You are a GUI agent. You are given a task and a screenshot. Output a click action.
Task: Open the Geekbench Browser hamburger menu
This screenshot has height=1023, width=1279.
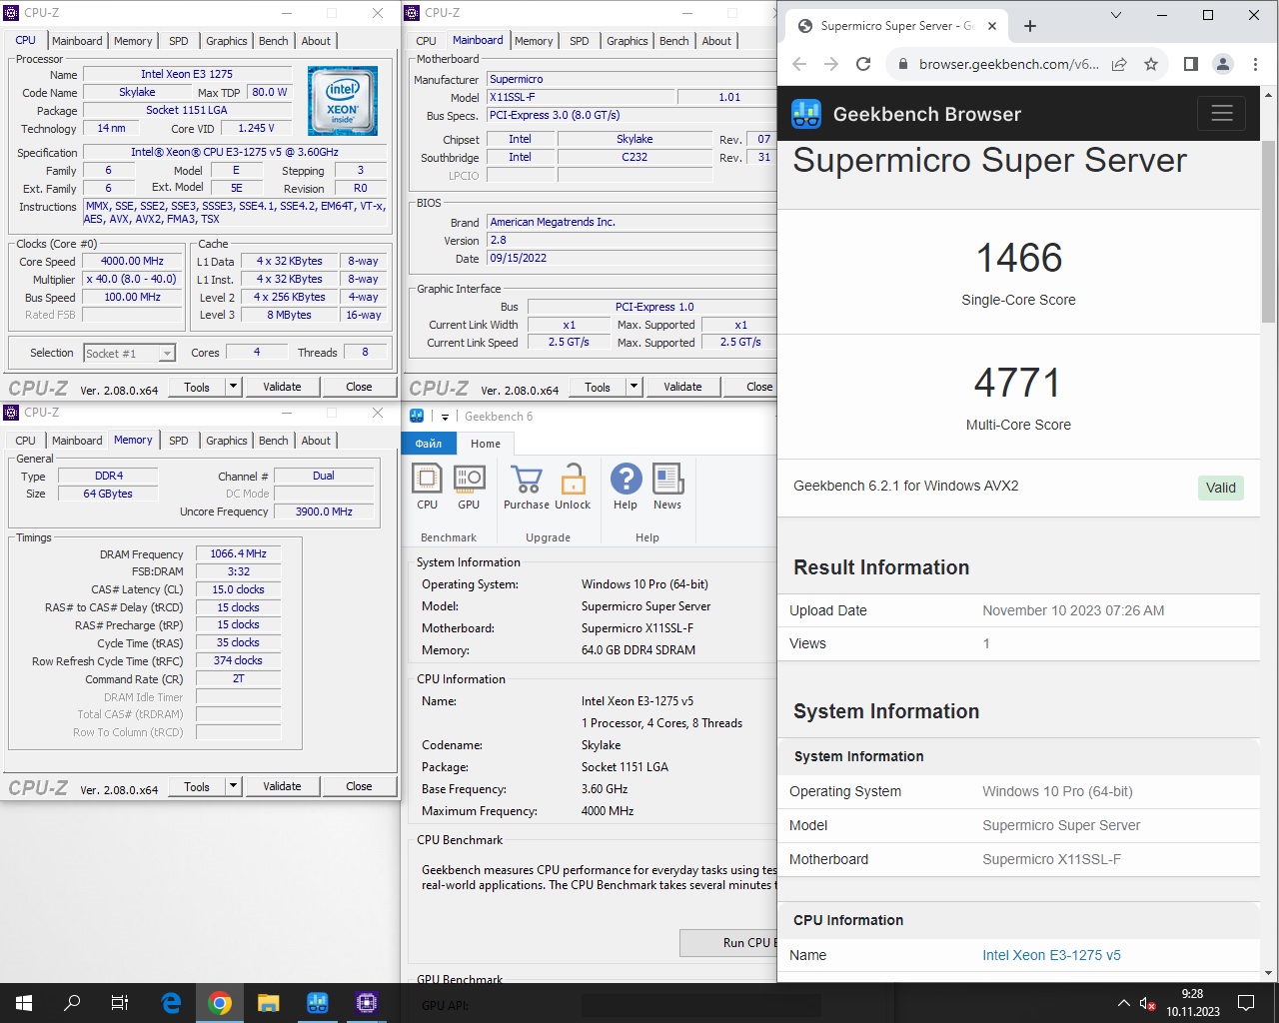coord(1221,113)
